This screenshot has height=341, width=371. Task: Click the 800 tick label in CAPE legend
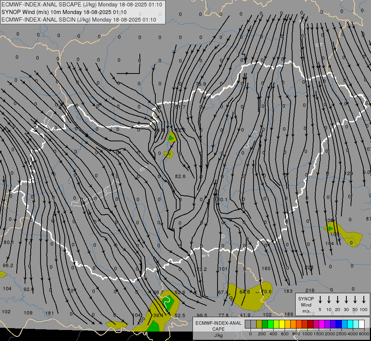[296, 334]
